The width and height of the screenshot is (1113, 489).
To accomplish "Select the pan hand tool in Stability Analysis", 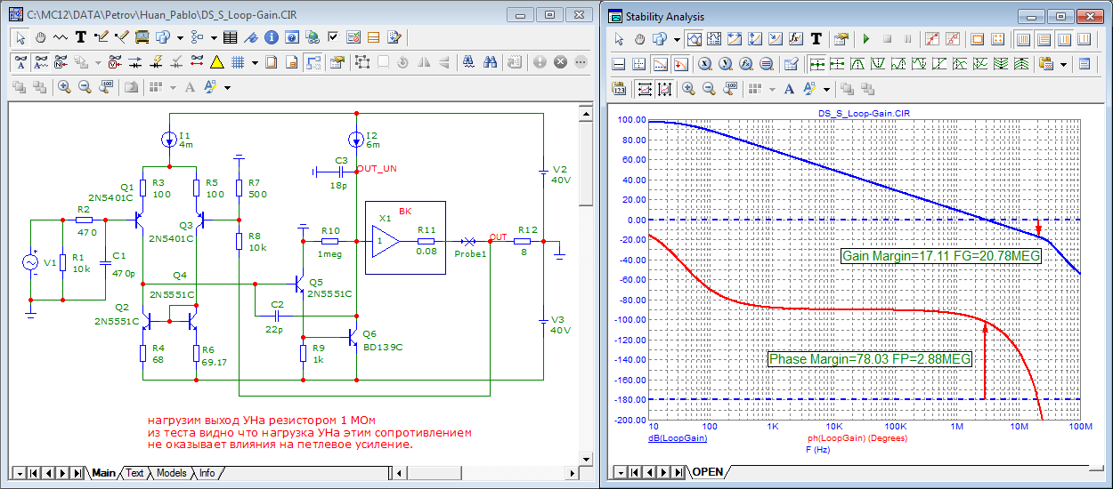I will click(x=639, y=39).
